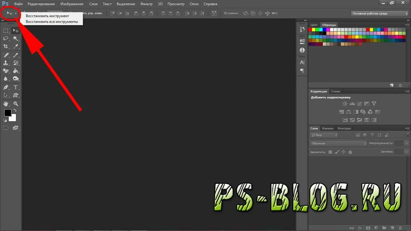Switch to the 'Цвет' tab
The width and height of the screenshot is (411, 231).
pyautogui.click(x=314, y=25)
